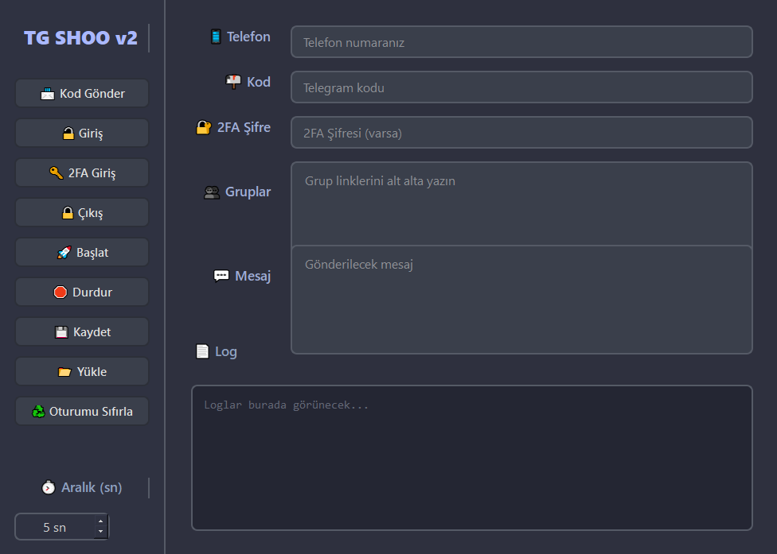Click Oturumu Sıfırla button

click(x=82, y=411)
